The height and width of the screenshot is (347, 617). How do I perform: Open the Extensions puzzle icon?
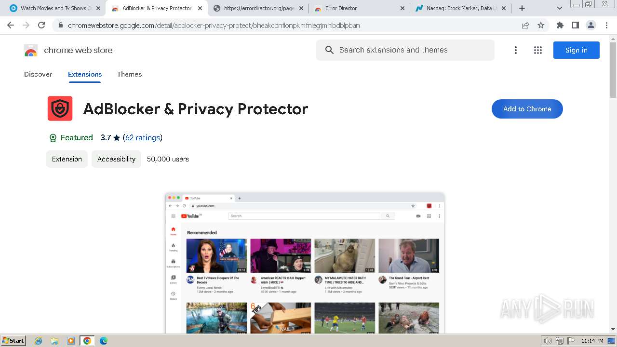tap(560, 25)
